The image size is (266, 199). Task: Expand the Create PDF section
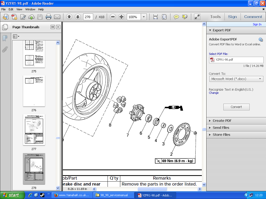222,121
